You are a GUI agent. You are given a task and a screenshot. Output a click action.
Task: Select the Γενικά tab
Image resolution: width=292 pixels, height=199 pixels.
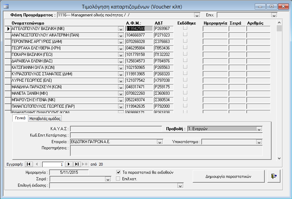pos(19,118)
